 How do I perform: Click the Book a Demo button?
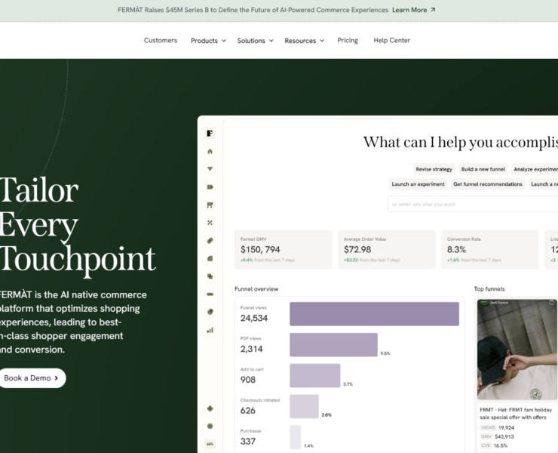tap(32, 378)
